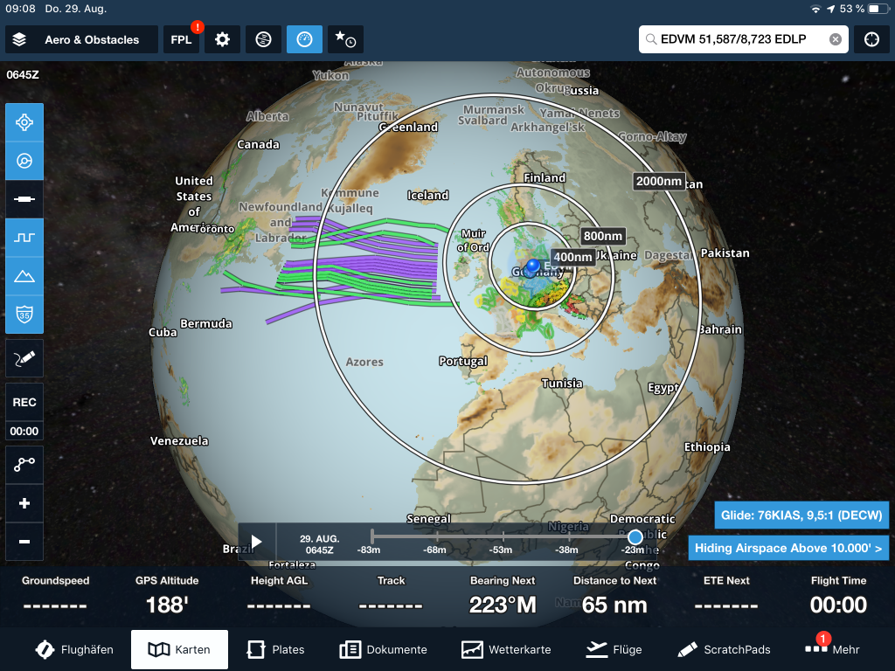Tap the Tunisia map label
This screenshot has width=895, height=671.
562,384
